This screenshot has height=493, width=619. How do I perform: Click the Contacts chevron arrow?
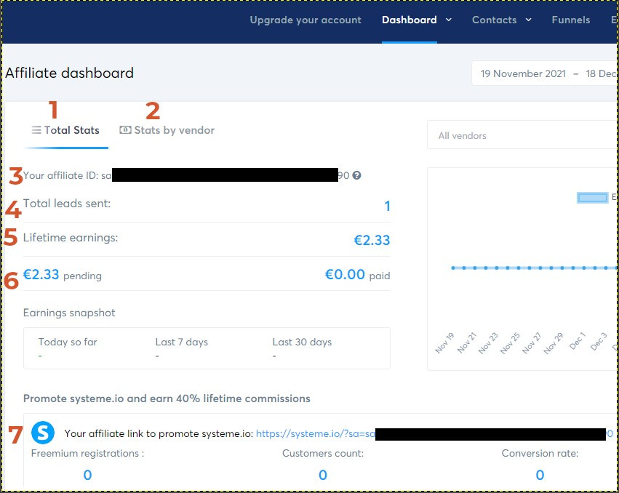pos(528,20)
